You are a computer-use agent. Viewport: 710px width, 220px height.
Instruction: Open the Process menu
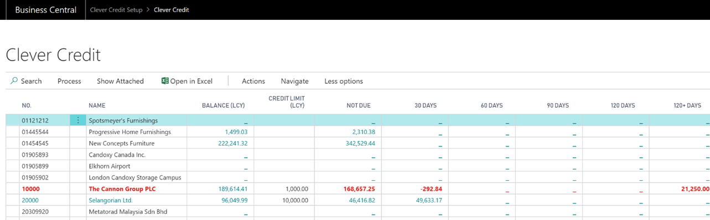coord(69,81)
